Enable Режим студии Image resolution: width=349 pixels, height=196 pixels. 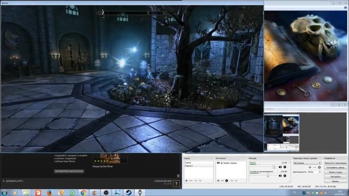tap(335, 172)
